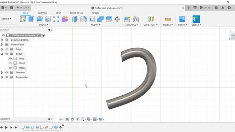Expand Construction node
The height and width of the screenshot is (132, 235).
2,77
